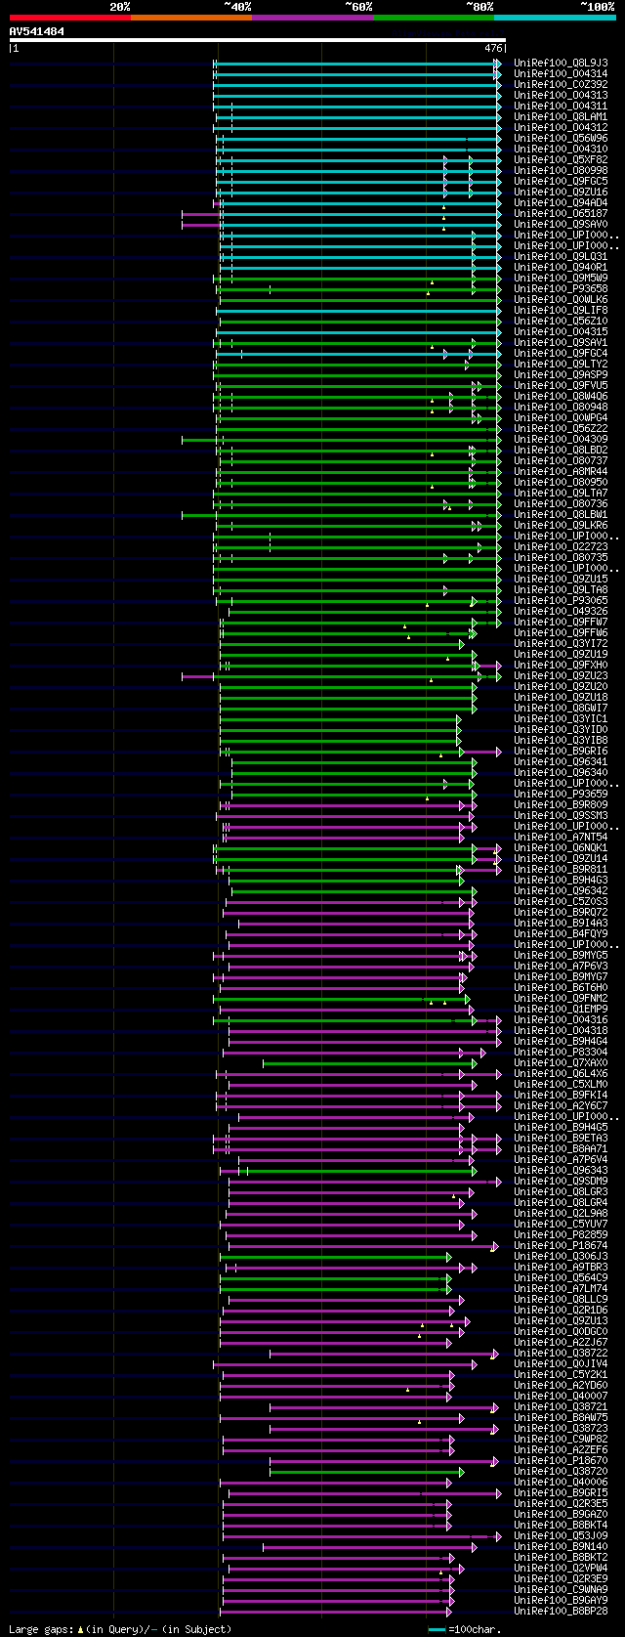The image size is (625, 1637).
Task: Click the label UniRef100_P83304
Action: 561,1052
